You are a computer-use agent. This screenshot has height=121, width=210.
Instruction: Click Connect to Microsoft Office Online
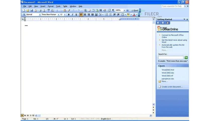pyautogui.click(x=173, y=36)
